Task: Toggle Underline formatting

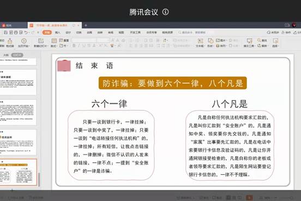Action: point(83,46)
